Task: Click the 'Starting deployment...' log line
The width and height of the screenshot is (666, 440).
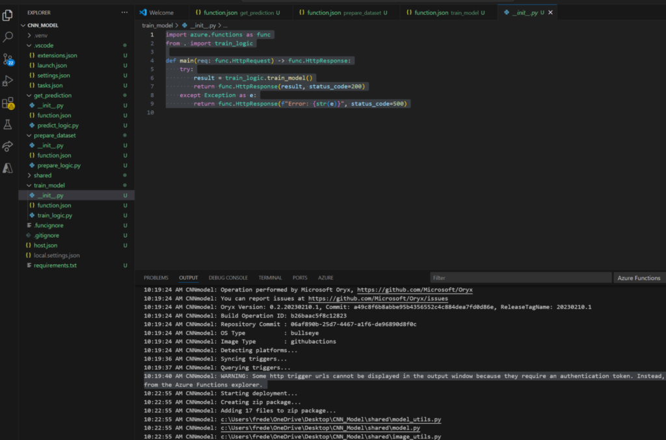Action: pos(220,393)
